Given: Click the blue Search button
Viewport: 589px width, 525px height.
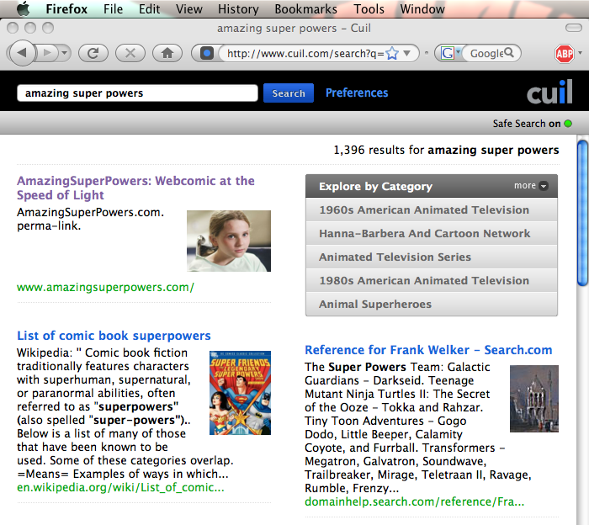Looking at the screenshot, I should (x=289, y=93).
